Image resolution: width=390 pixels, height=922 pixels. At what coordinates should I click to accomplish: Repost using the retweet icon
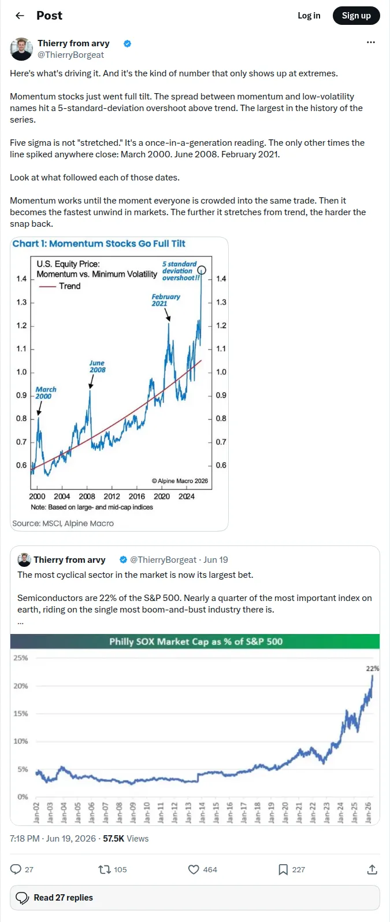click(x=105, y=869)
